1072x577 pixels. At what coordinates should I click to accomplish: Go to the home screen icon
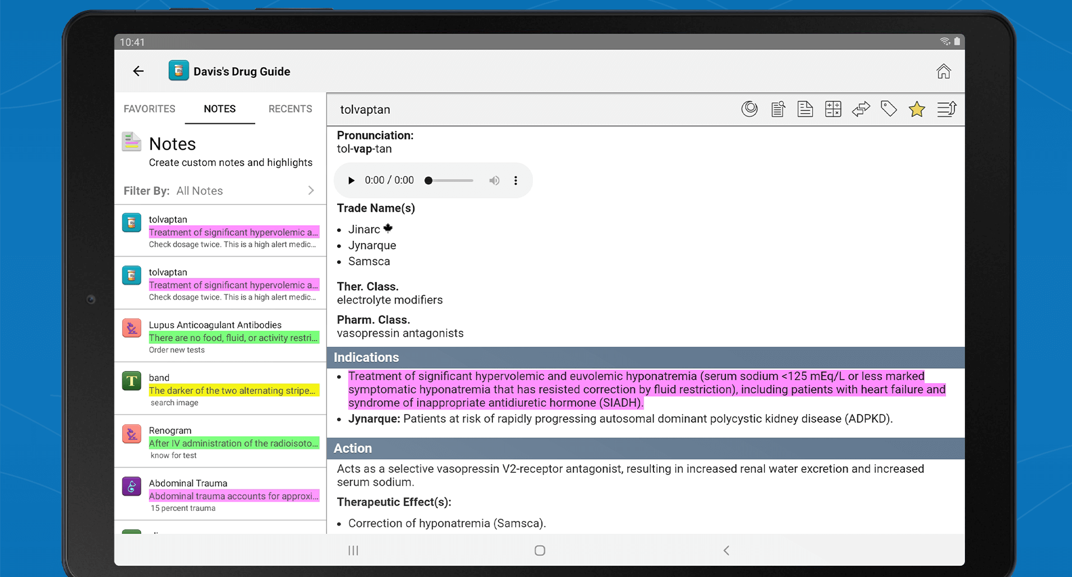click(x=944, y=71)
